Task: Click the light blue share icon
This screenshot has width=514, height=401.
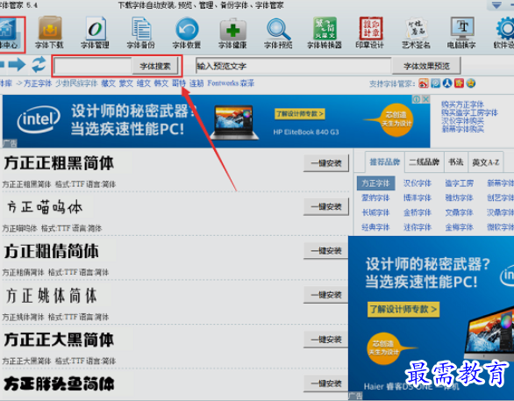Action: [x=436, y=83]
